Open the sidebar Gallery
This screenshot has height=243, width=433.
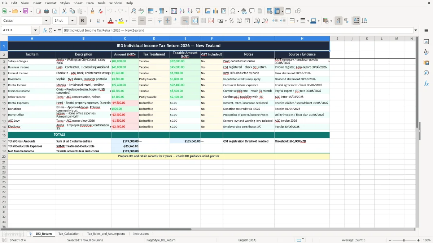(426, 62)
